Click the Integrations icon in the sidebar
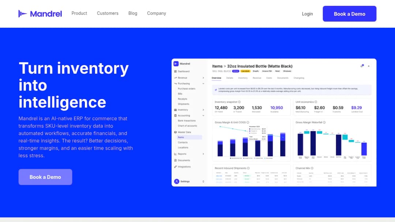The image size is (395, 222). (x=175, y=167)
